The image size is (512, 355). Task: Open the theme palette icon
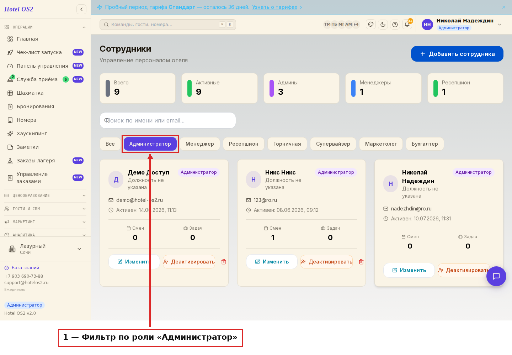coord(371,25)
